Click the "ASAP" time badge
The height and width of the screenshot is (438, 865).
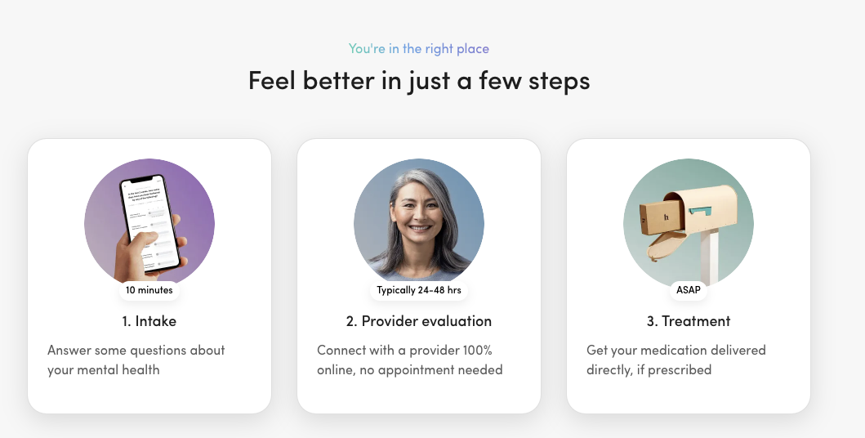click(x=689, y=290)
